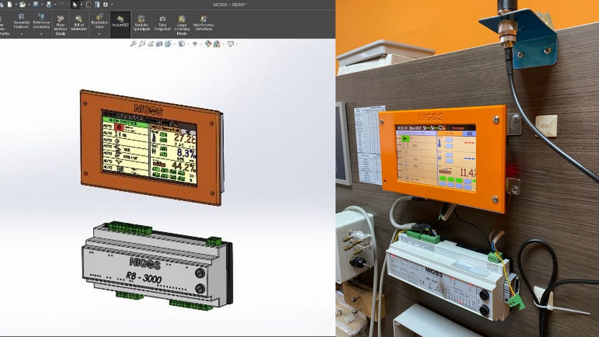Screen dimensions: 599x337
Task: Click the Edit Appearance color ball icon
Action: pos(208,44)
